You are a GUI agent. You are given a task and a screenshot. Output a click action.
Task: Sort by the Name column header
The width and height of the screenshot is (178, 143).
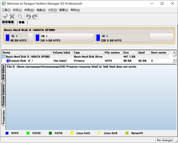point(27,52)
